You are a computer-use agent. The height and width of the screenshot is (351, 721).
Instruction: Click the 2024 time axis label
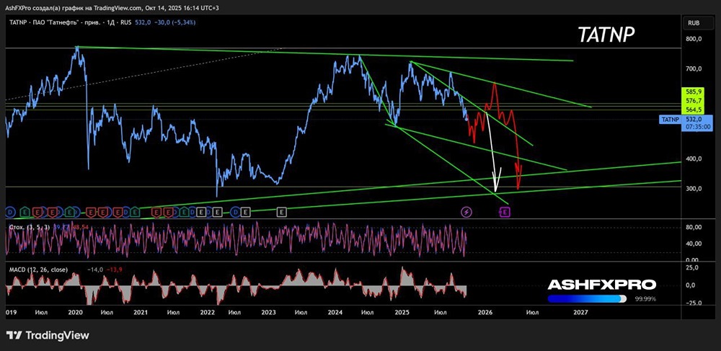335,312
